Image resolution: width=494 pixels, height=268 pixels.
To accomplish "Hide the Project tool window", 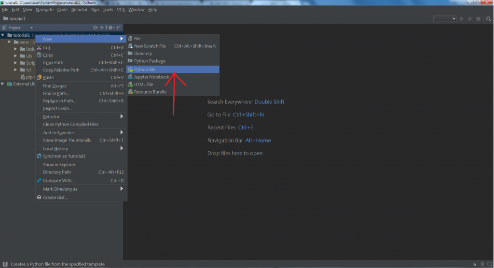I will coord(120,28).
